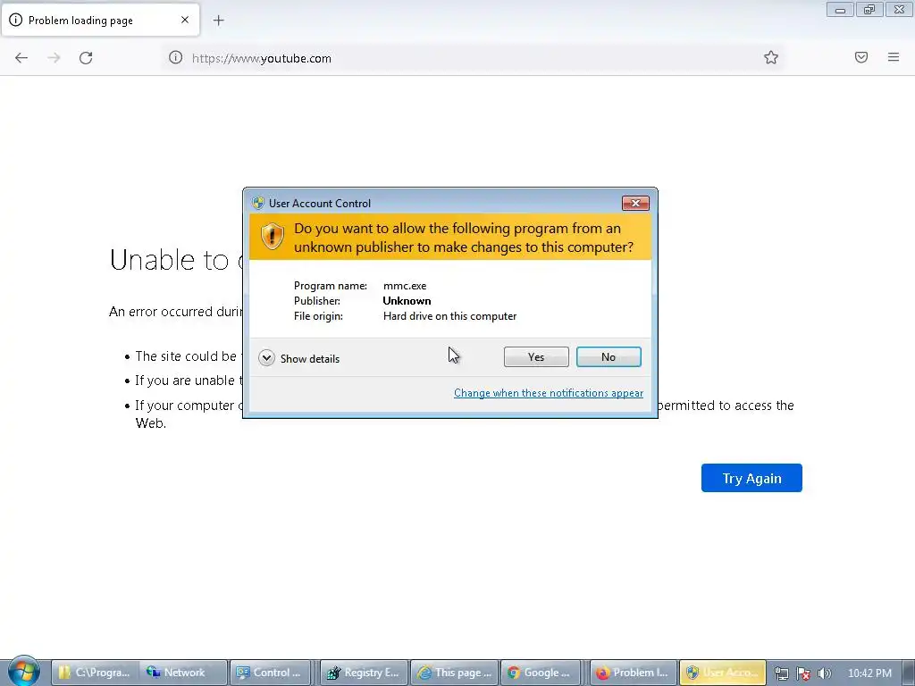
Task: Click the forward navigation arrow
Action: [x=54, y=58]
